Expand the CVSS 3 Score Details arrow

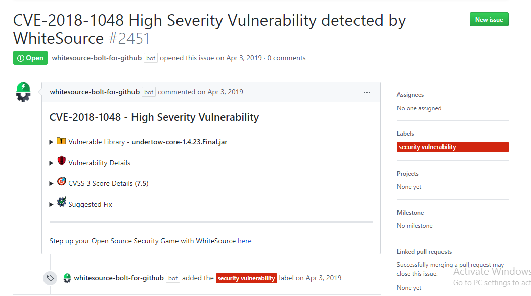coord(51,183)
